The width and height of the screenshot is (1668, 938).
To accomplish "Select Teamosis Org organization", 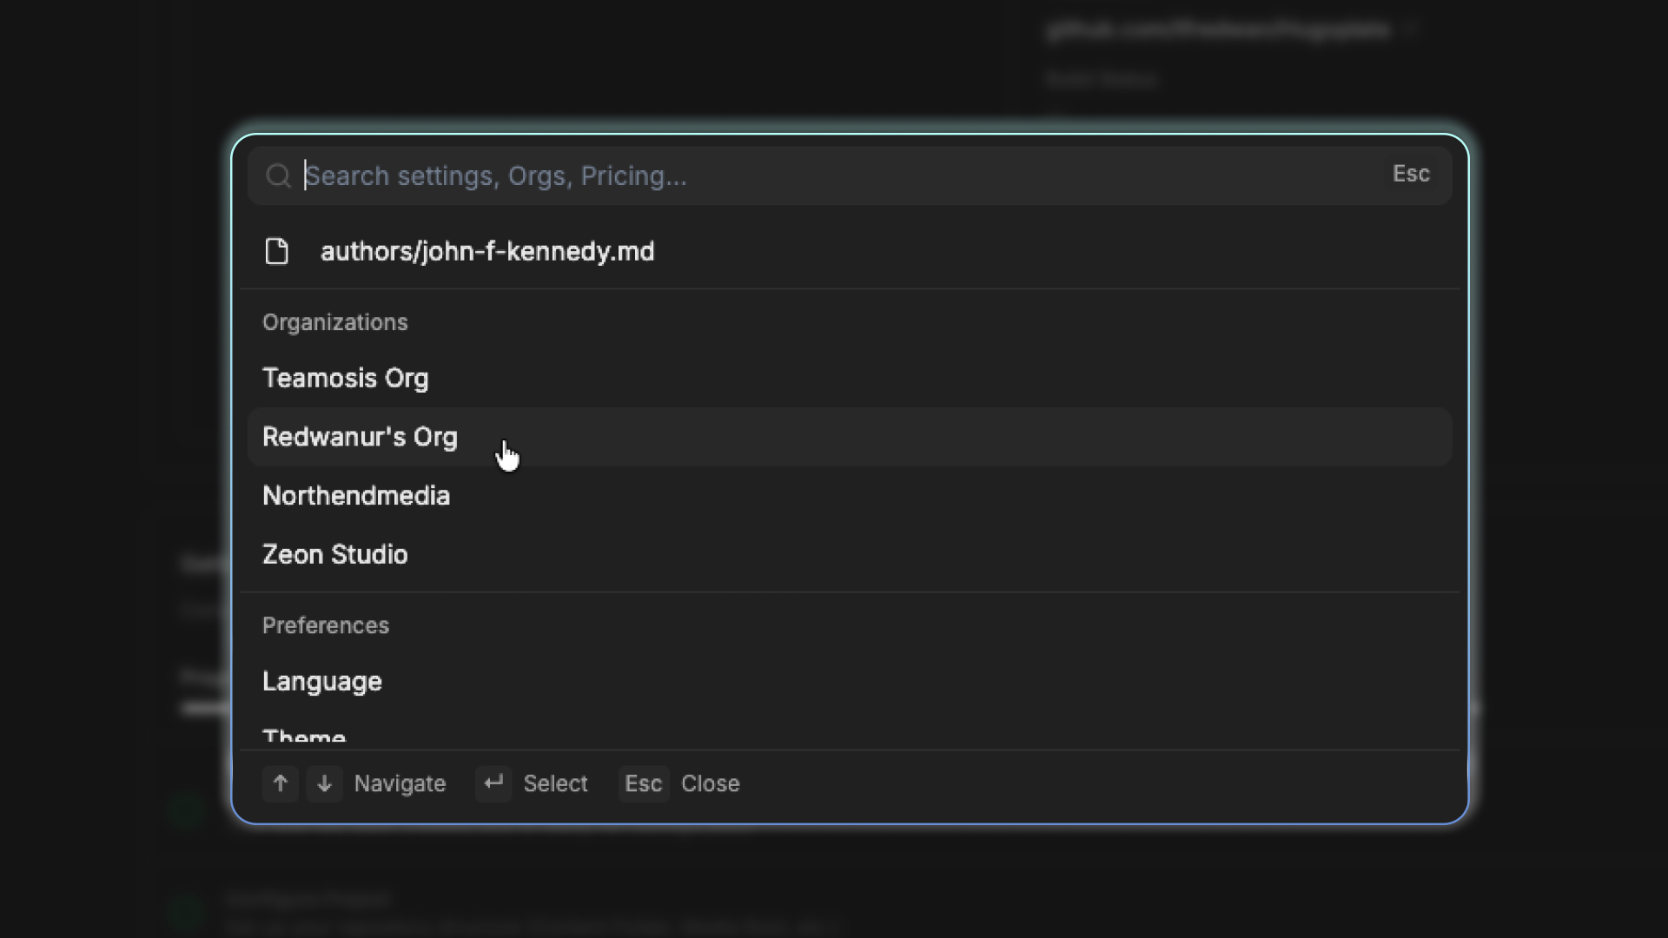I will [850, 378].
